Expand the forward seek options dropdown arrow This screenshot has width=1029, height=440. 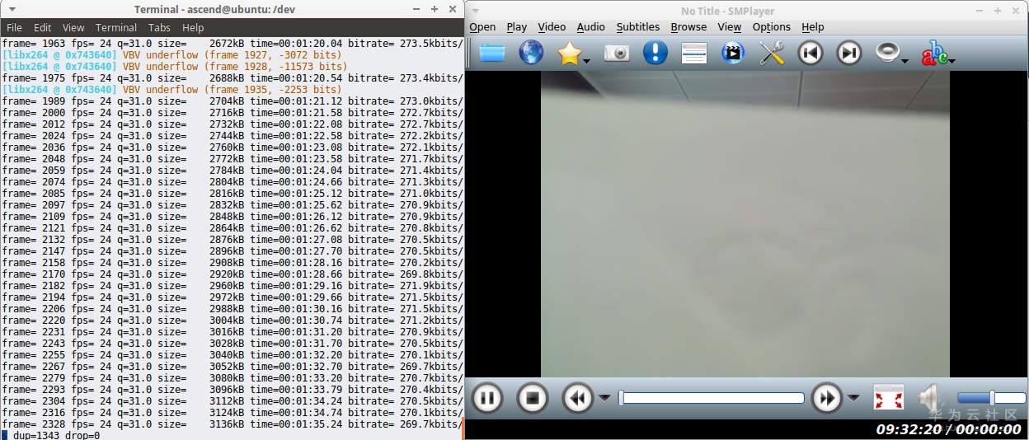pyautogui.click(x=853, y=398)
